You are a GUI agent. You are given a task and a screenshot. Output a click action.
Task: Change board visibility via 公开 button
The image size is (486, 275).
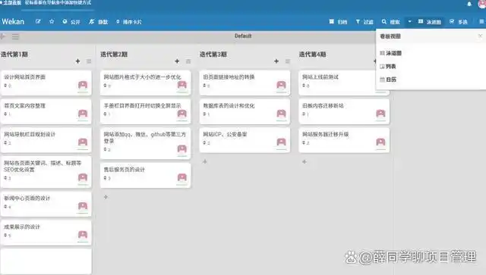pyautogui.click(x=71, y=22)
